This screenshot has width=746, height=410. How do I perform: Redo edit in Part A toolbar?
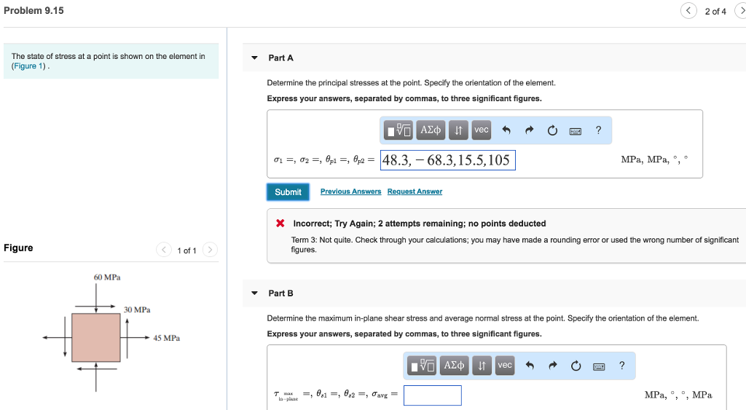point(529,130)
